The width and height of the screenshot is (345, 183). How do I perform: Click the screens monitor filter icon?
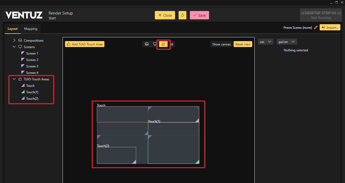155,44
